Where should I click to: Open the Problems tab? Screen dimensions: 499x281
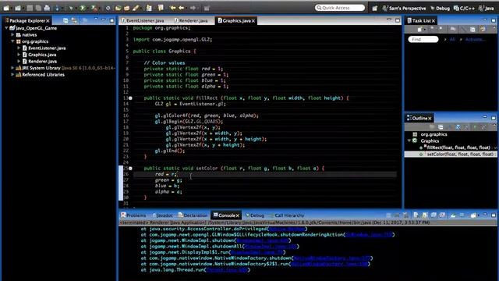(x=133, y=215)
